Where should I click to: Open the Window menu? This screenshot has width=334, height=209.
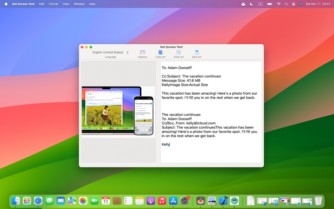(79, 4)
